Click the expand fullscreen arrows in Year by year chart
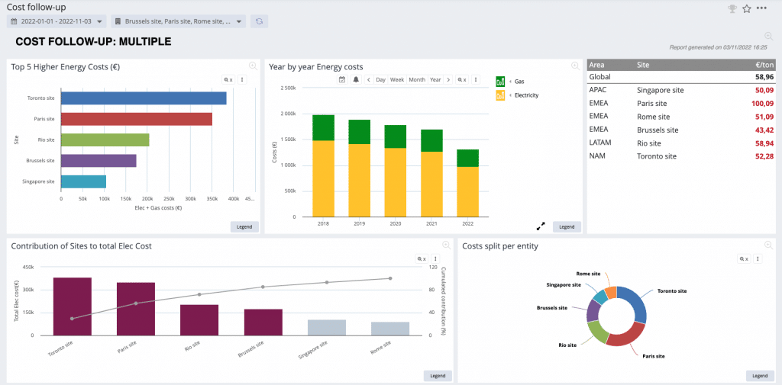Screen dimensions: 782x385 click(541, 226)
